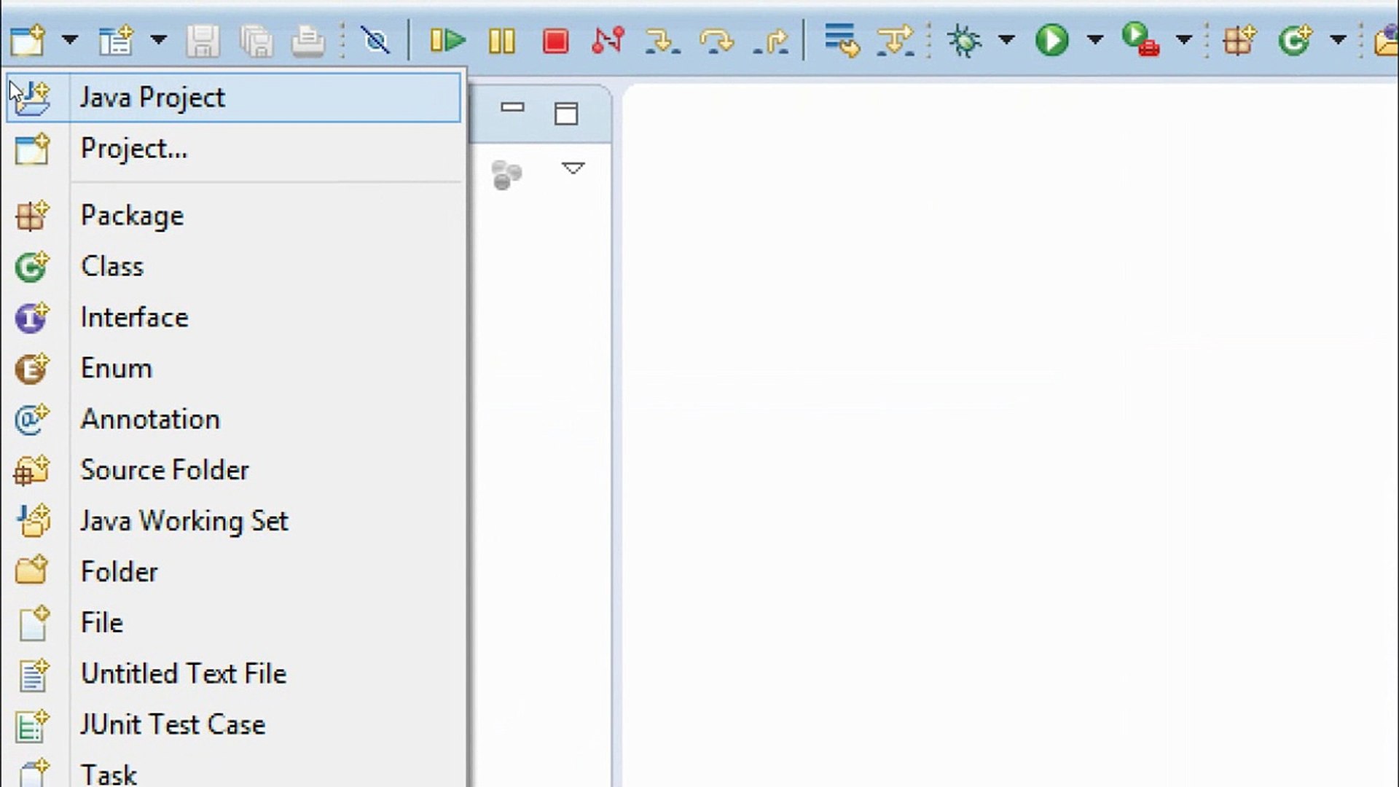
Task: Select Annotation menu entry
Action: point(233,420)
